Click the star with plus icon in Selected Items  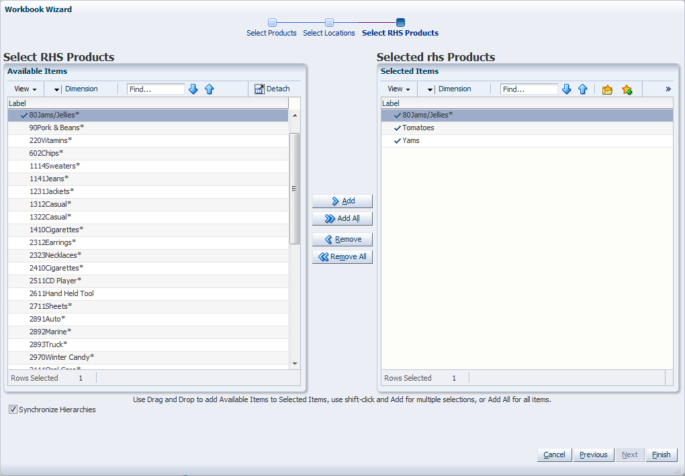(627, 89)
